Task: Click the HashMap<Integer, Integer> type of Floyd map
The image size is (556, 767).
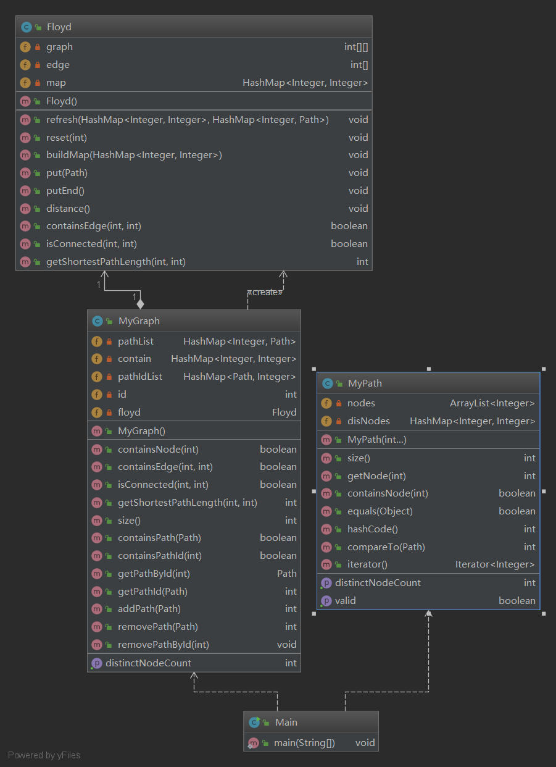Action: coord(305,83)
